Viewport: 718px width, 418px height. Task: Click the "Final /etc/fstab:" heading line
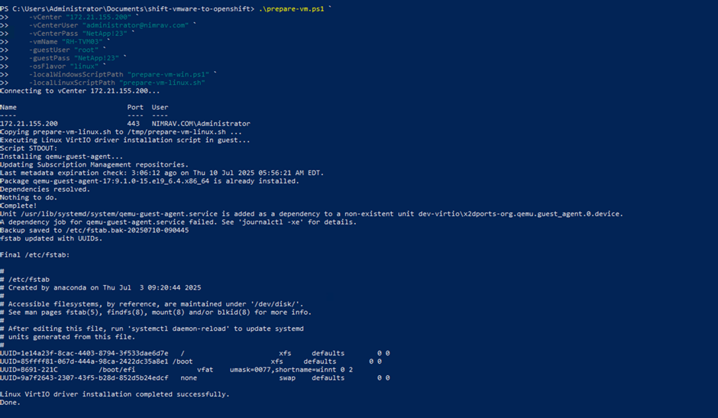click(x=34, y=254)
